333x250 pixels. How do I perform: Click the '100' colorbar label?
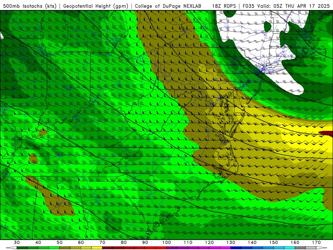[166, 242]
